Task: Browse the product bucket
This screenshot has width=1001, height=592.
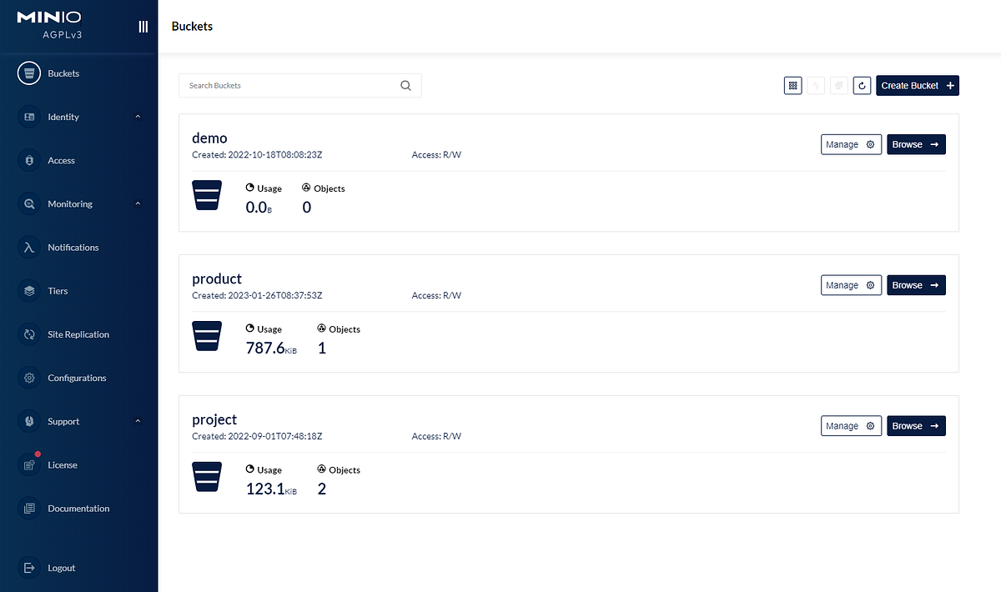Action: click(916, 284)
